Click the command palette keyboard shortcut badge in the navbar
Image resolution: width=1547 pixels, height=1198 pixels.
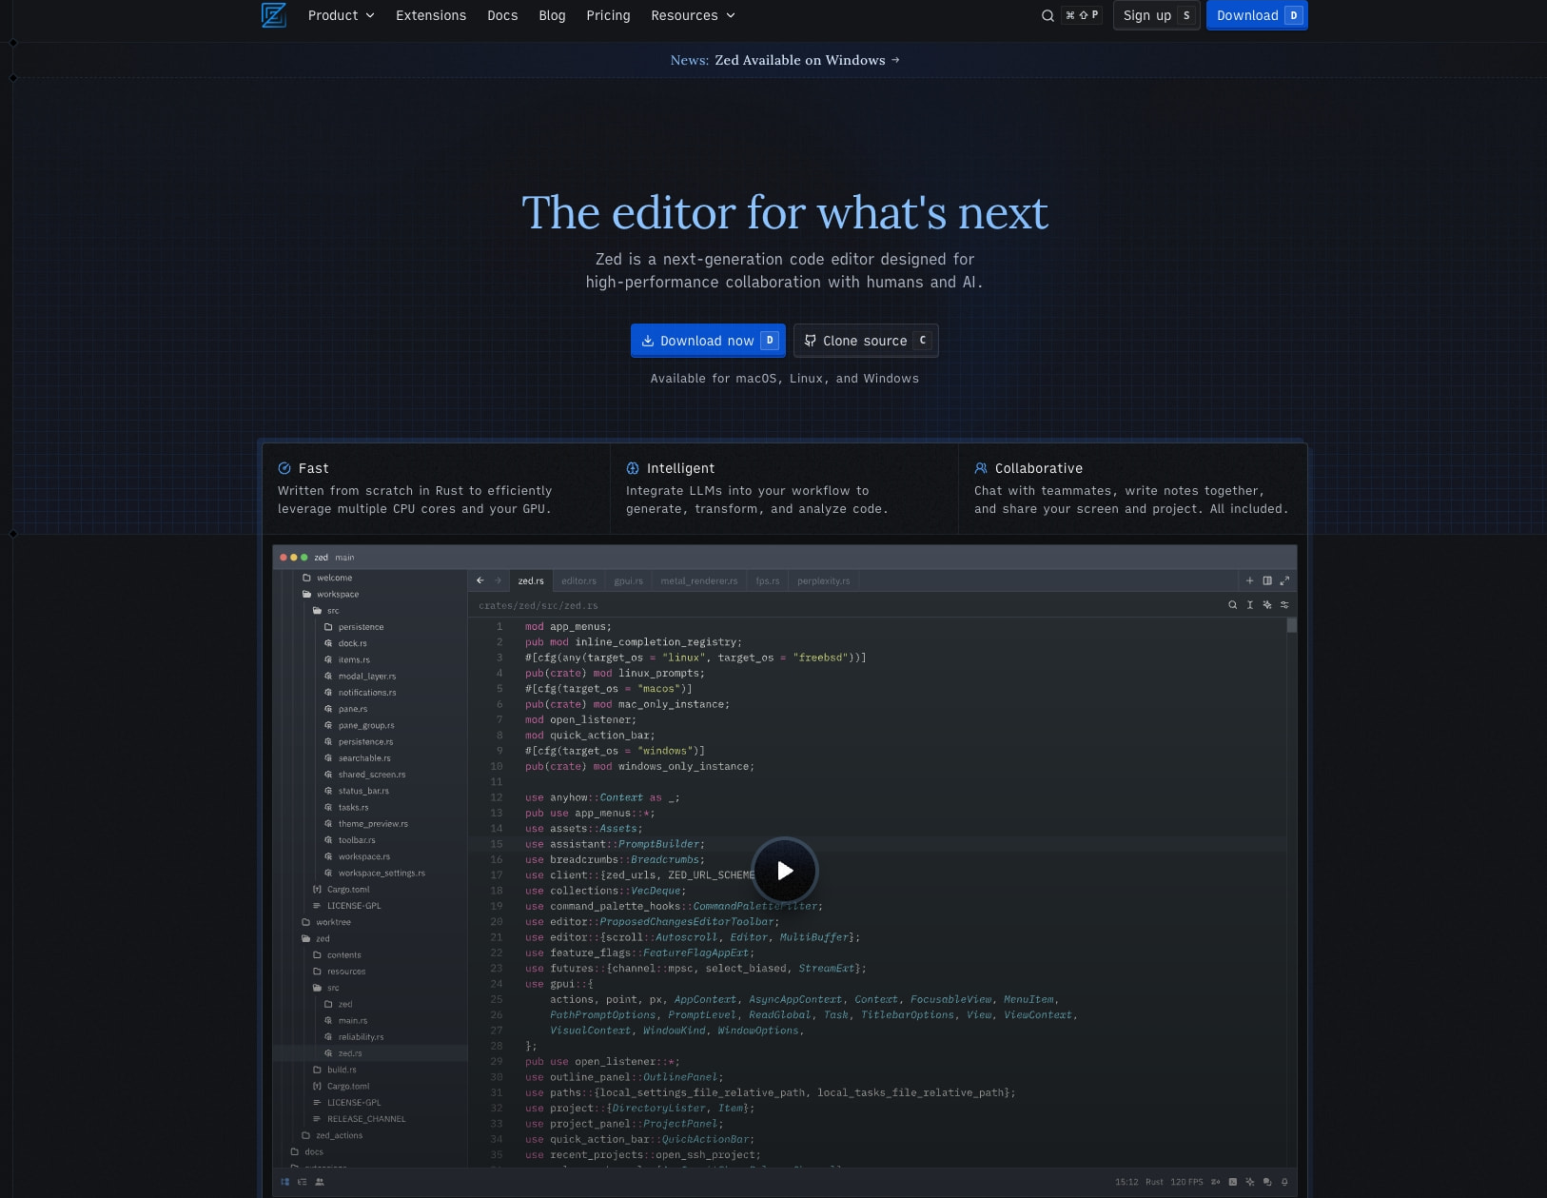(x=1082, y=15)
